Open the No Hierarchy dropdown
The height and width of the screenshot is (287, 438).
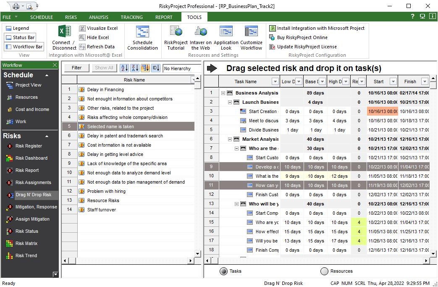click(182, 68)
